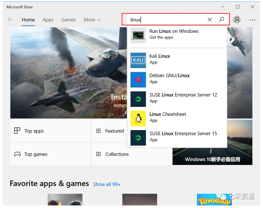
Task: Click the yellow Tux penguin Cheatsheet icon
Action: (x=138, y=118)
